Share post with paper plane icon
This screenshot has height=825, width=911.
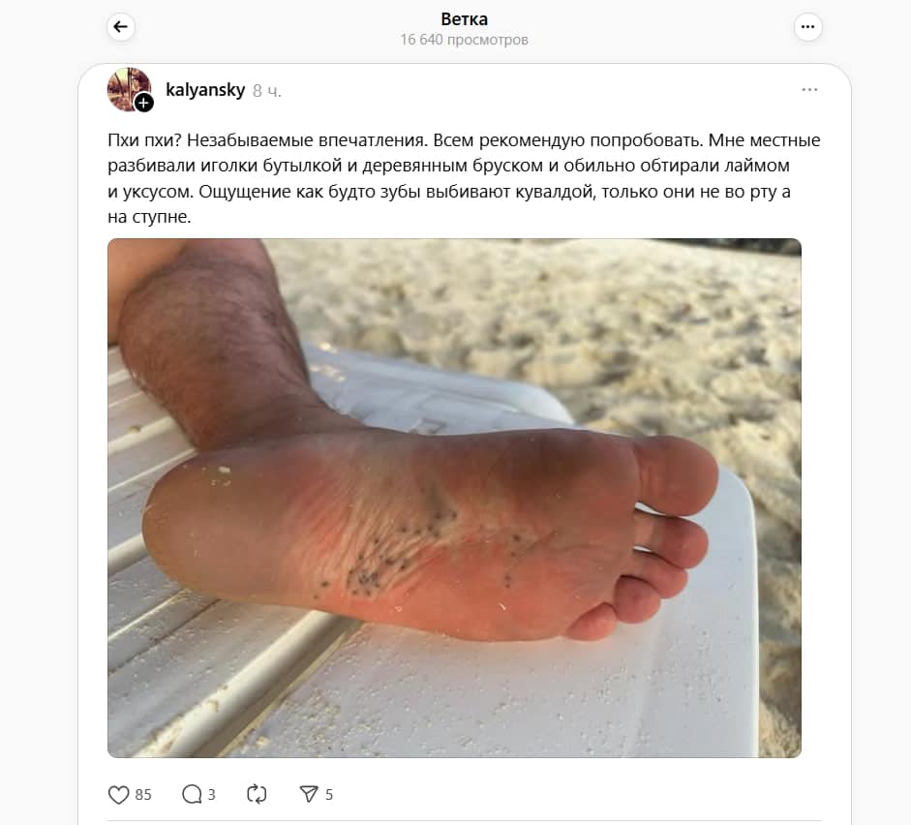pyautogui.click(x=309, y=794)
